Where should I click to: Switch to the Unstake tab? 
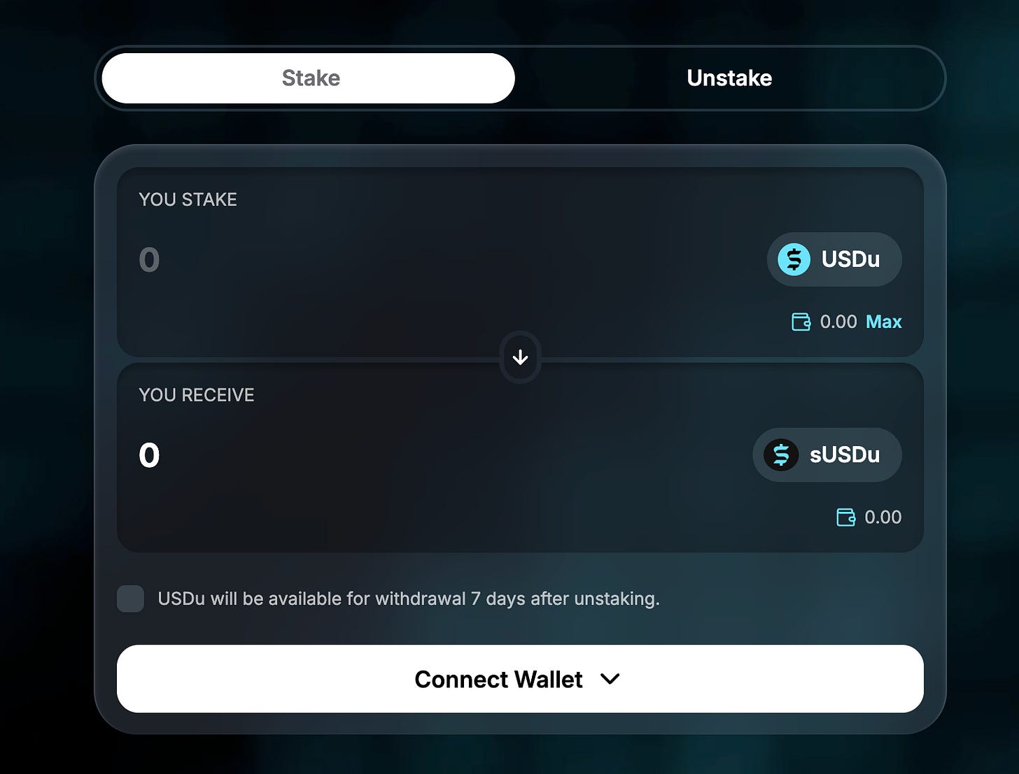click(729, 78)
